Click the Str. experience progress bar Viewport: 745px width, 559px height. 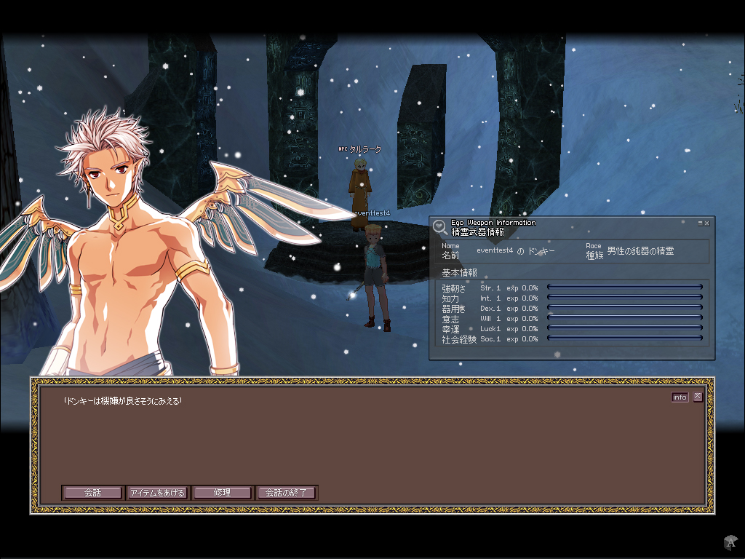[624, 288]
